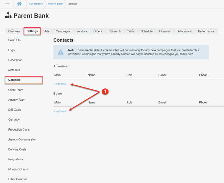224x183 pixels.
Task: Open the Client Team section
Action: click(16, 90)
